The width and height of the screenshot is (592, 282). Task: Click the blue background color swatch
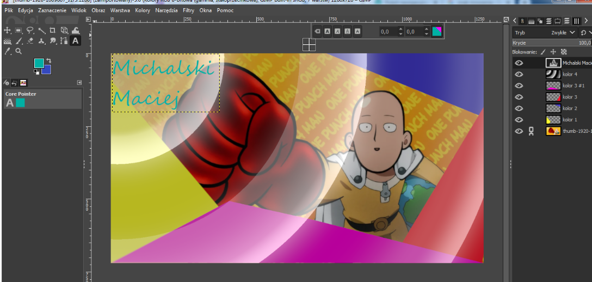[46, 70]
